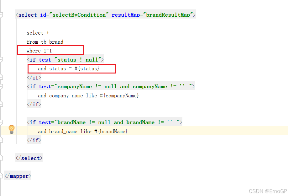Click the "brand_name" column name
Image resolution: width=288 pixels, height=196 pixels.
click(x=63, y=131)
